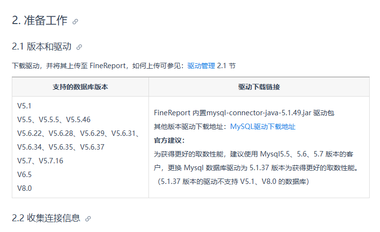The width and height of the screenshot is (380, 232).
Task: Click the 支持的数据库版本 column header
Action: click(80, 87)
